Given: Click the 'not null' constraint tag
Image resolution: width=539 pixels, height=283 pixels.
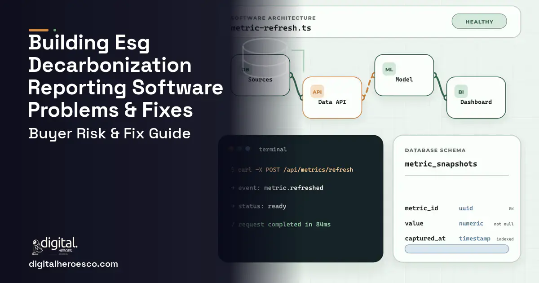Looking at the screenshot, I should pyautogui.click(x=504, y=224).
